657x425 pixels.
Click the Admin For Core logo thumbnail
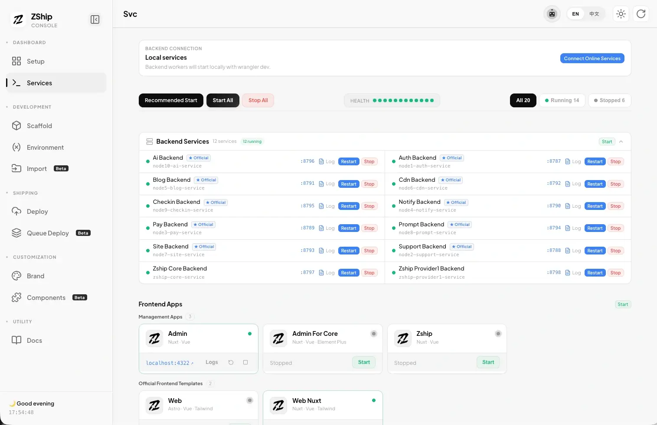pos(278,338)
